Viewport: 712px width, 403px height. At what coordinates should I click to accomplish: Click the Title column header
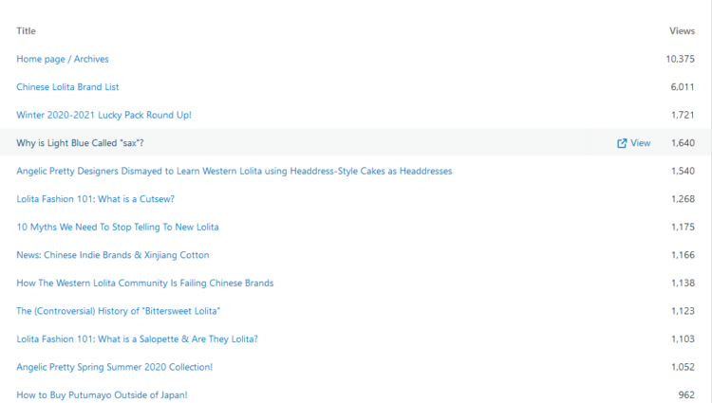click(26, 31)
